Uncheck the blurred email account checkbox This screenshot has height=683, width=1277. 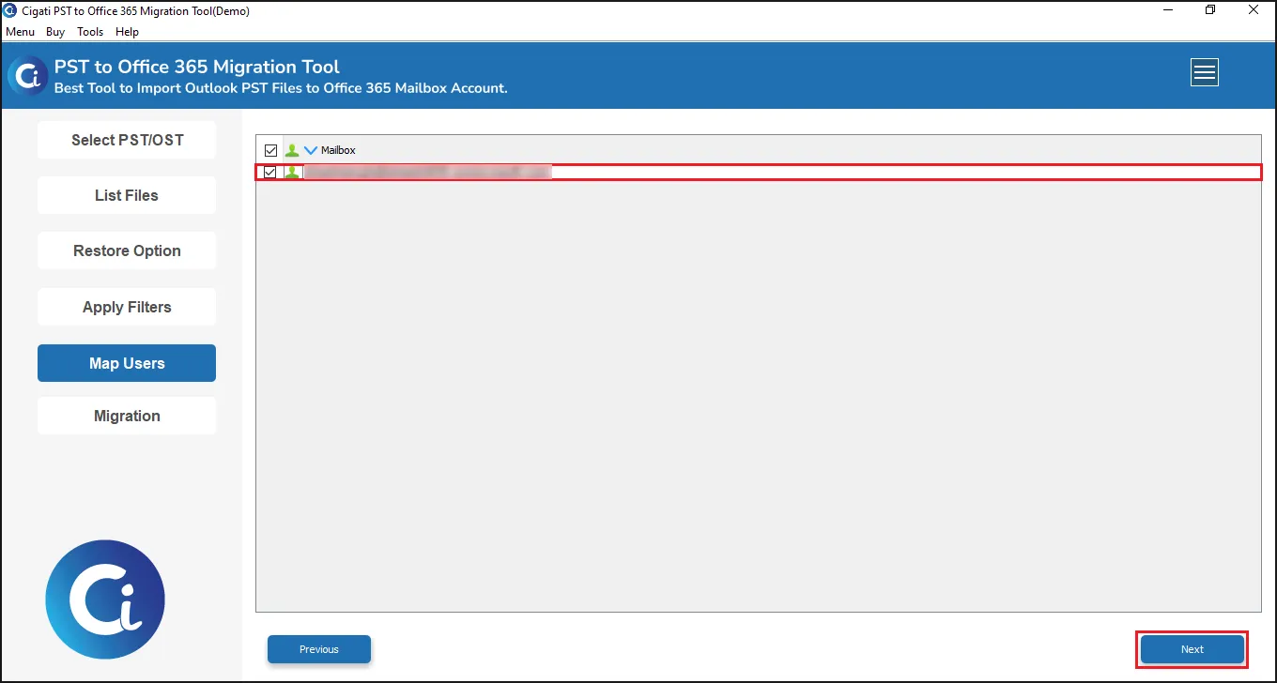click(270, 173)
